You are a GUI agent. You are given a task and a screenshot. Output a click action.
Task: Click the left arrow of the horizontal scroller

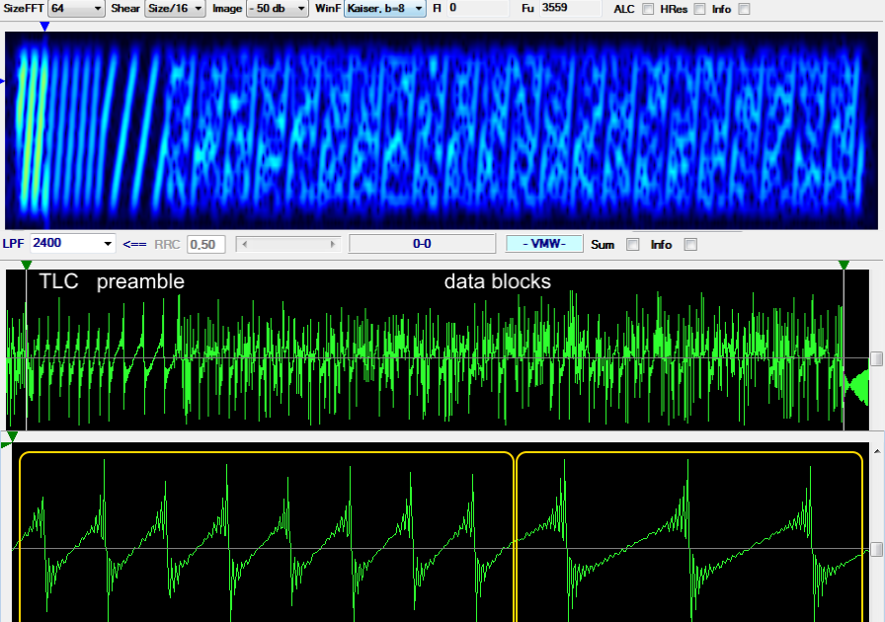(x=244, y=243)
